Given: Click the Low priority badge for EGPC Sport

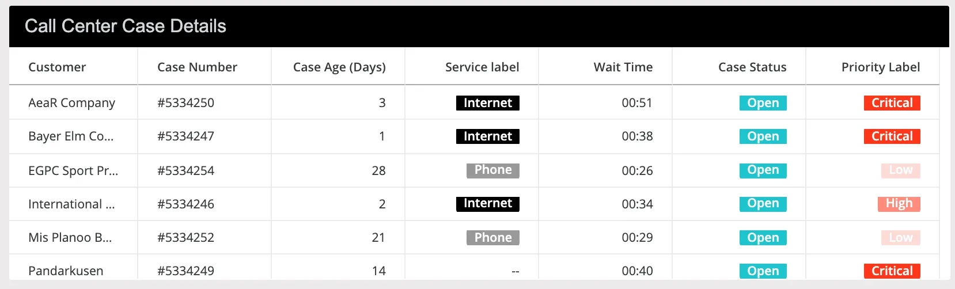Looking at the screenshot, I should 900,170.
